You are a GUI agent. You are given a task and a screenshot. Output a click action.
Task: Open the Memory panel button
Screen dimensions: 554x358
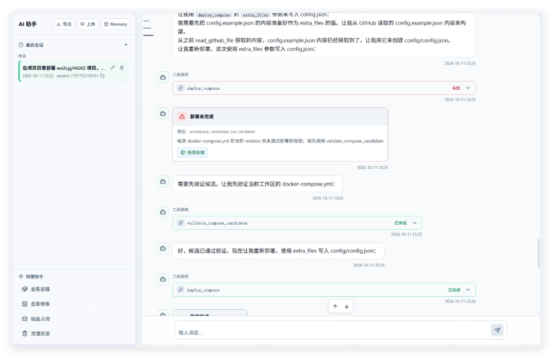click(115, 24)
